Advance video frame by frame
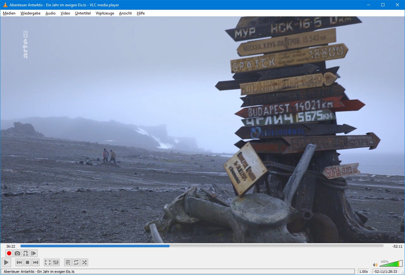This screenshot has width=405, height=275. (x=34, y=253)
